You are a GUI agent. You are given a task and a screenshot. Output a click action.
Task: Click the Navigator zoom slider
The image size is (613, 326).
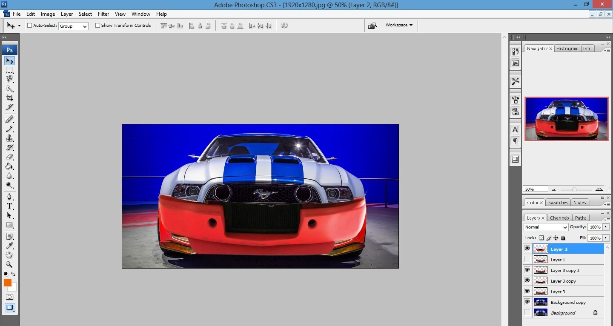574,189
